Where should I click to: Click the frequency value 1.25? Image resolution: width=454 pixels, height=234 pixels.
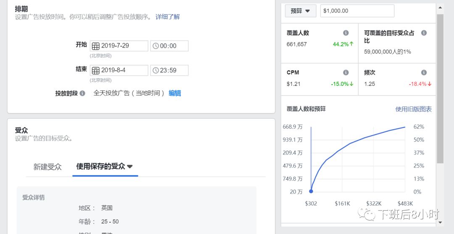370,84
